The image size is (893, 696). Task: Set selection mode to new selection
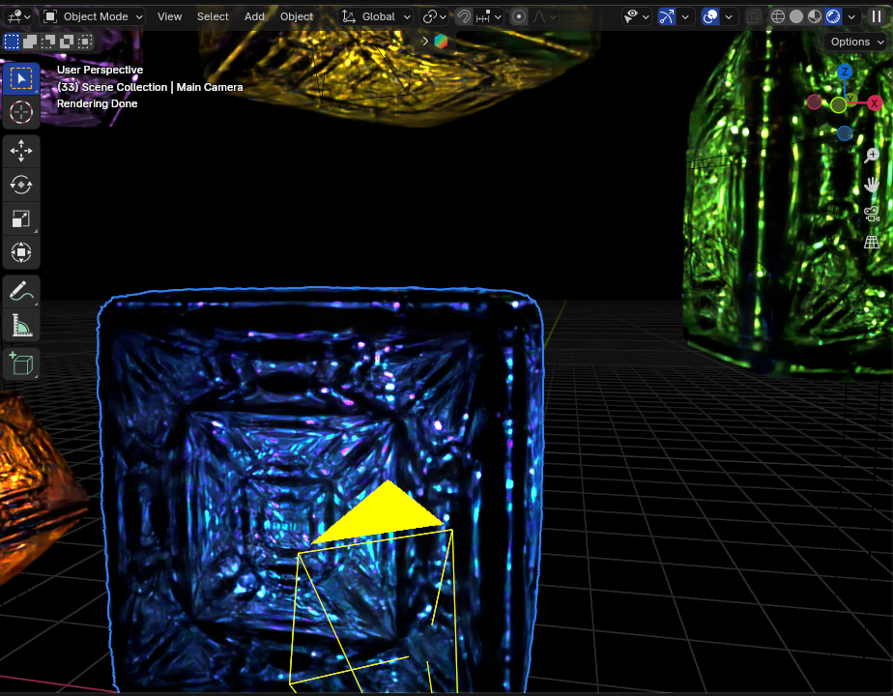point(12,42)
